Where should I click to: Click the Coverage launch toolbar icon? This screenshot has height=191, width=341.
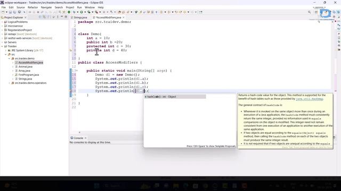point(89,12)
